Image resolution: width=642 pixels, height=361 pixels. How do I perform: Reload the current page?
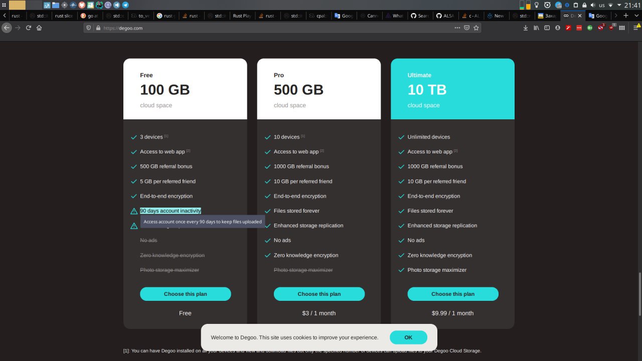click(x=29, y=28)
